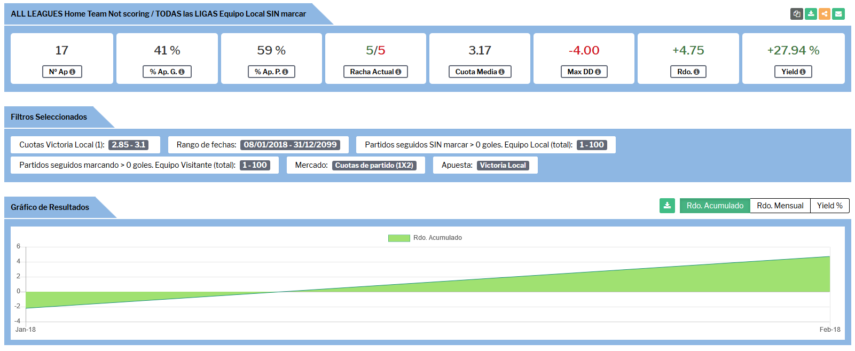Image resolution: width=855 pixels, height=351 pixels.
Task: Download report using top-right green download icon
Action: [811, 14]
